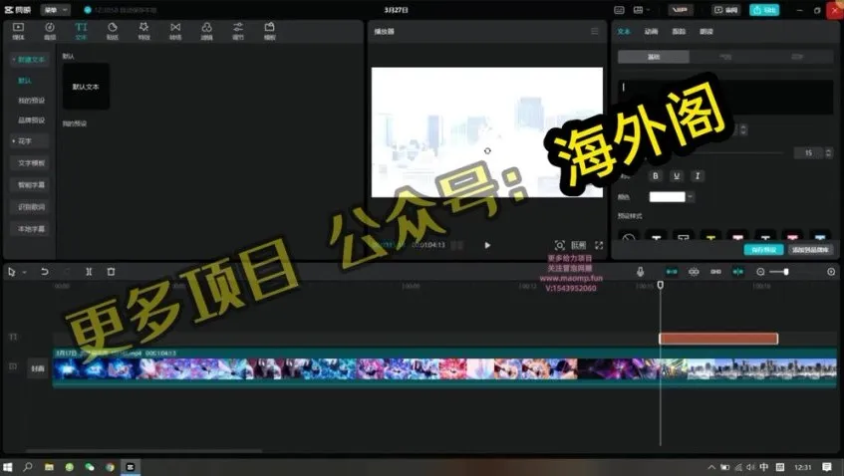The image size is (844, 476).
Task: Open the Audio (音频) panel icon
Action: [x=49, y=30]
